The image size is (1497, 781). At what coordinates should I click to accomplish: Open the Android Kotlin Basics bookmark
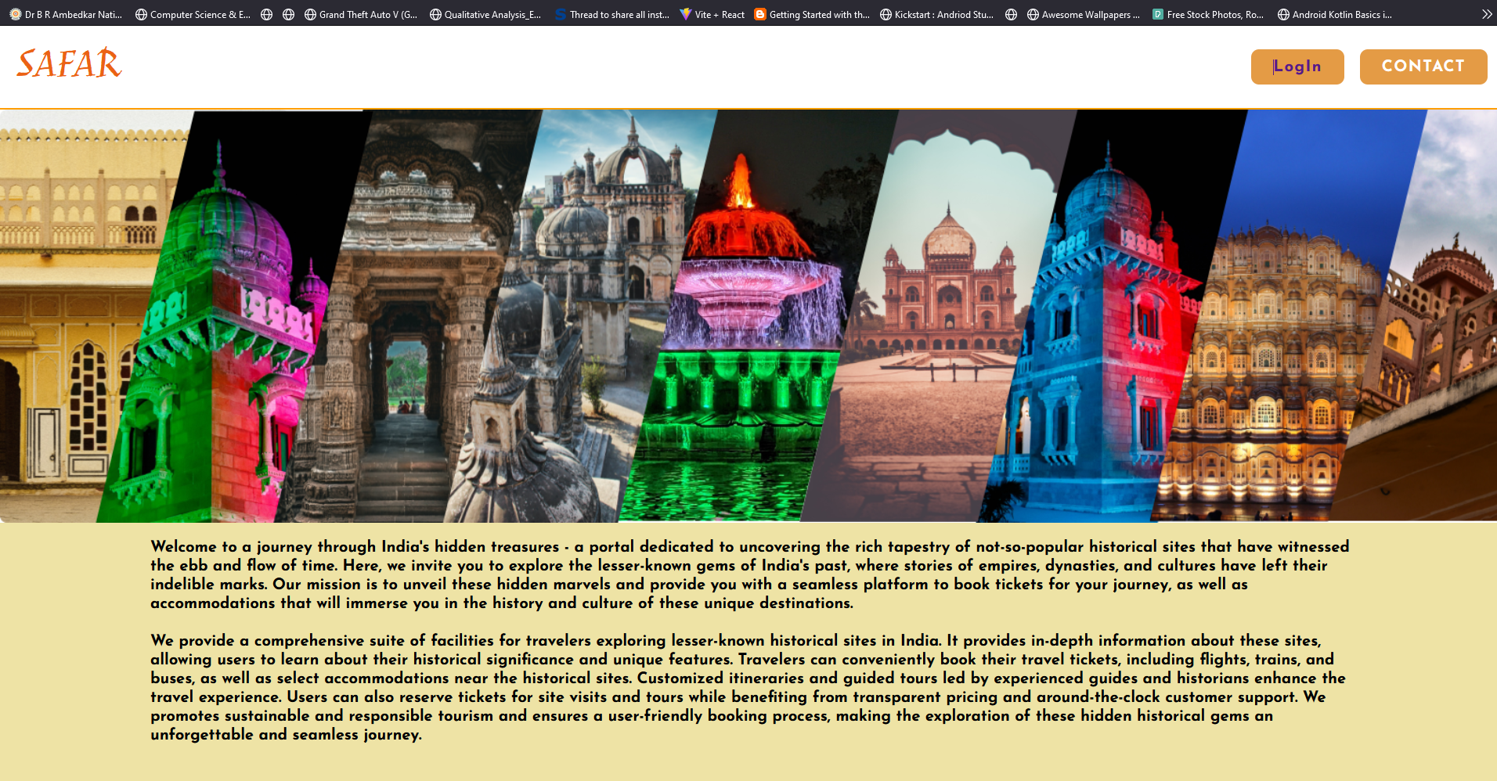coord(1334,14)
